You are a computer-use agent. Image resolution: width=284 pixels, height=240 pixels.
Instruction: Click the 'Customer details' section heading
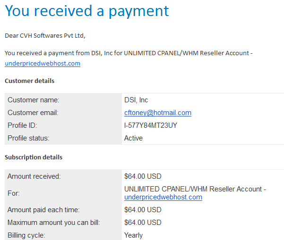pyautogui.click(x=29, y=81)
